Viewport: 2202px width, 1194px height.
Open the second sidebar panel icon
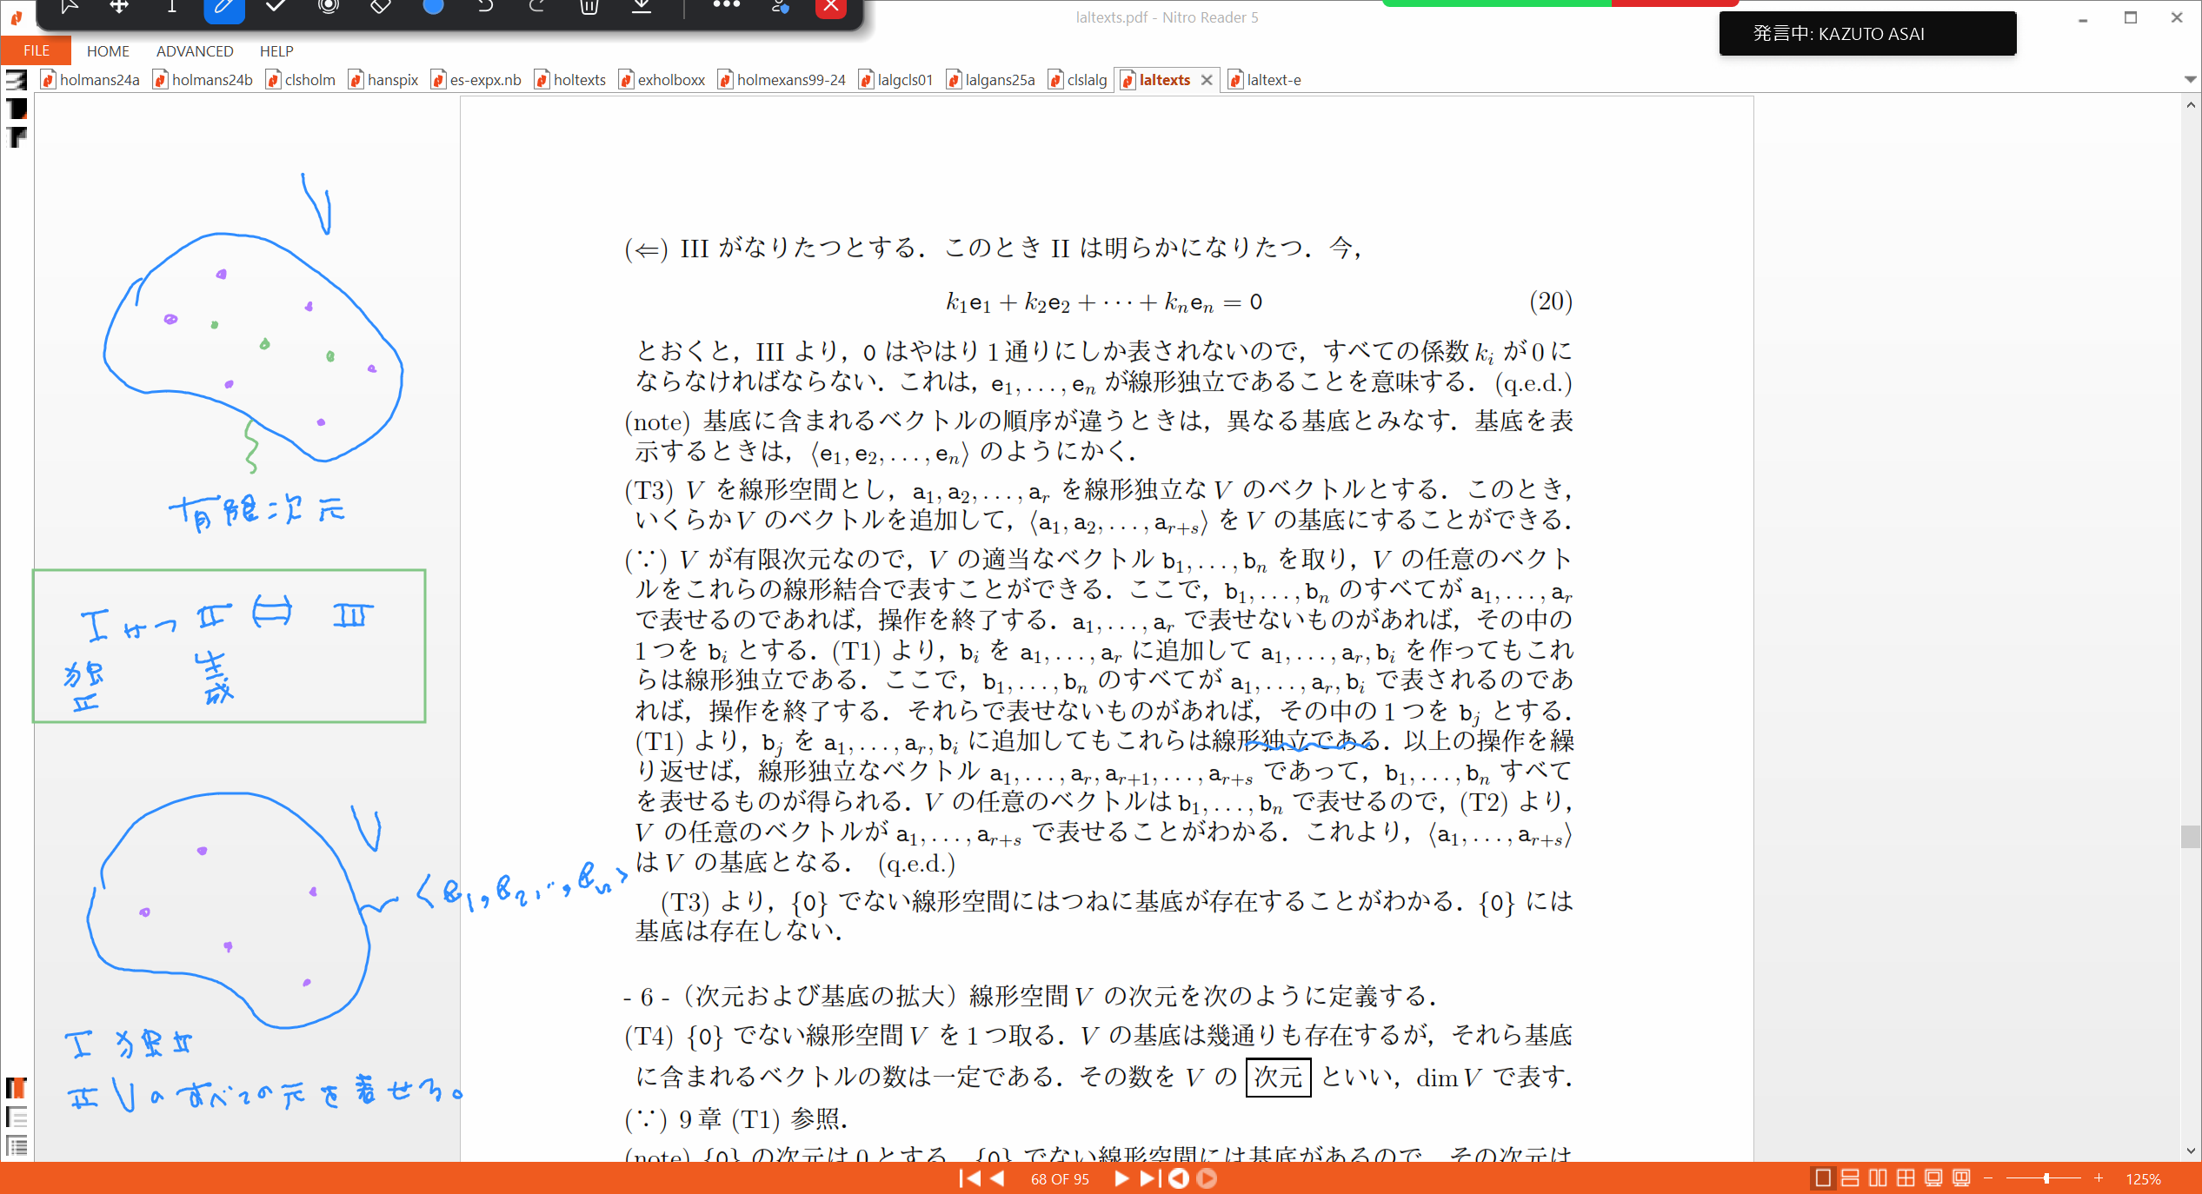pyautogui.click(x=17, y=109)
